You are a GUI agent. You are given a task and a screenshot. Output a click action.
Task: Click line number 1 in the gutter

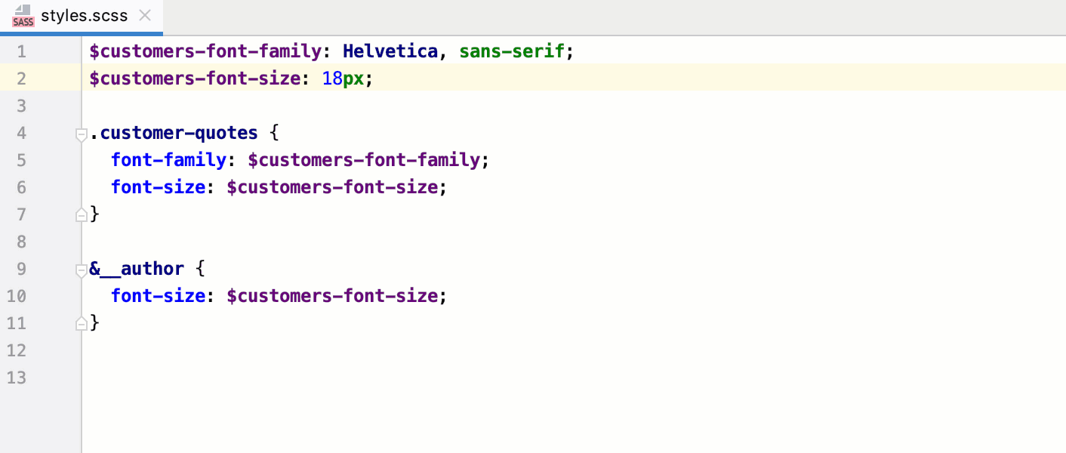click(21, 51)
